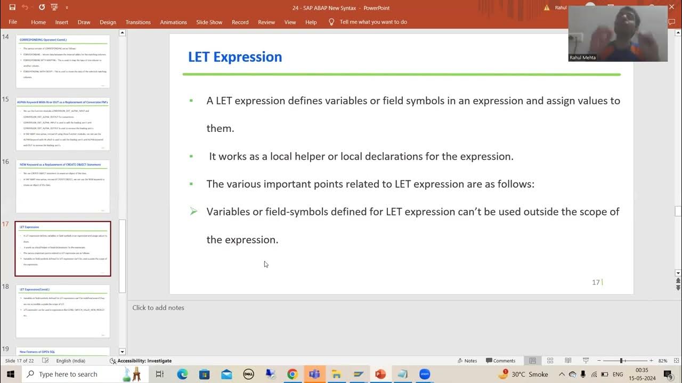Show hidden system tray icons chevron

(x=562, y=374)
